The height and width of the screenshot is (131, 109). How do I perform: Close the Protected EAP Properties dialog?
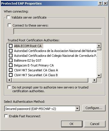pyautogui.click(x=105, y=3)
